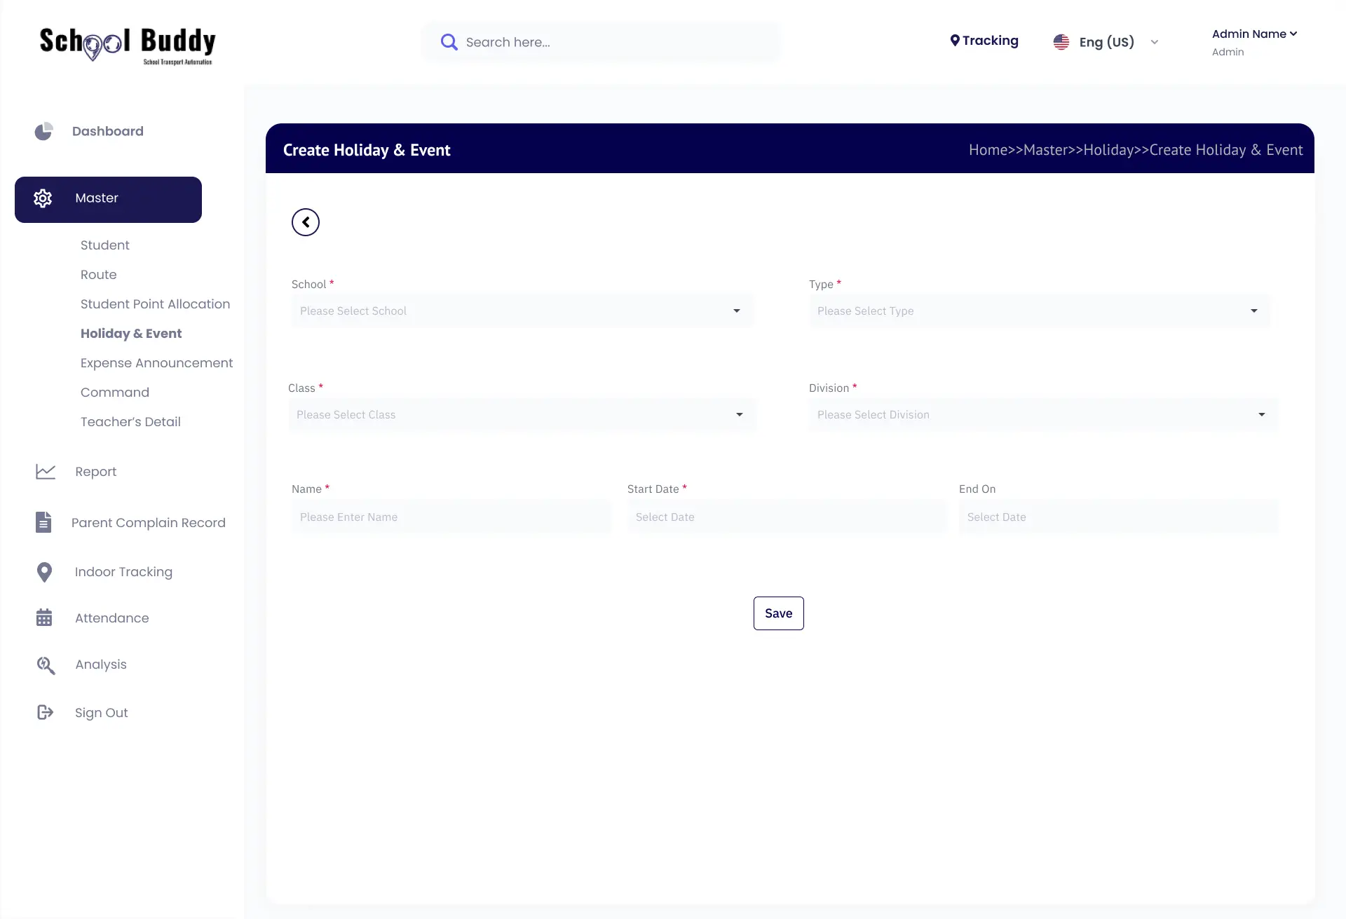Click the Attendance calendar icon
1346x919 pixels.
(44, 618)
